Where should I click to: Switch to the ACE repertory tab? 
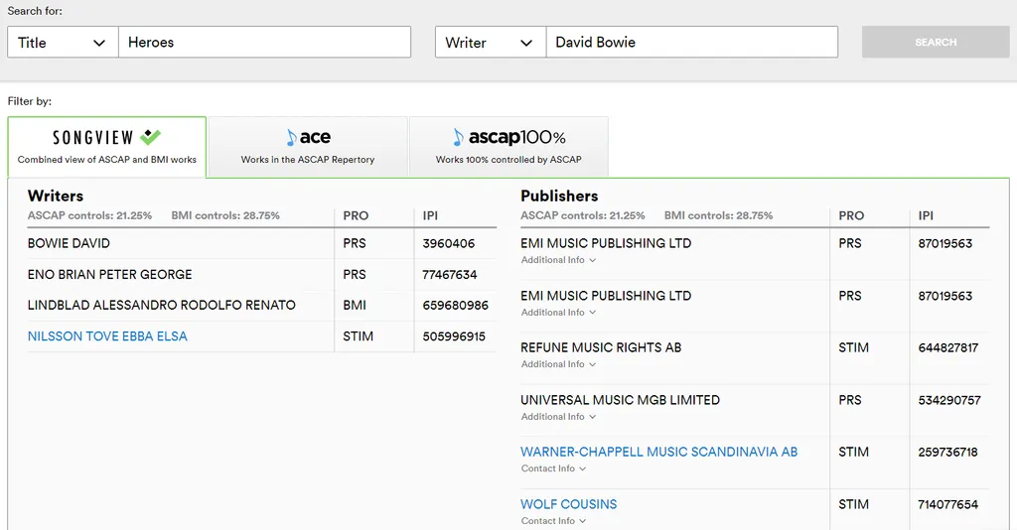pos(308,147)
